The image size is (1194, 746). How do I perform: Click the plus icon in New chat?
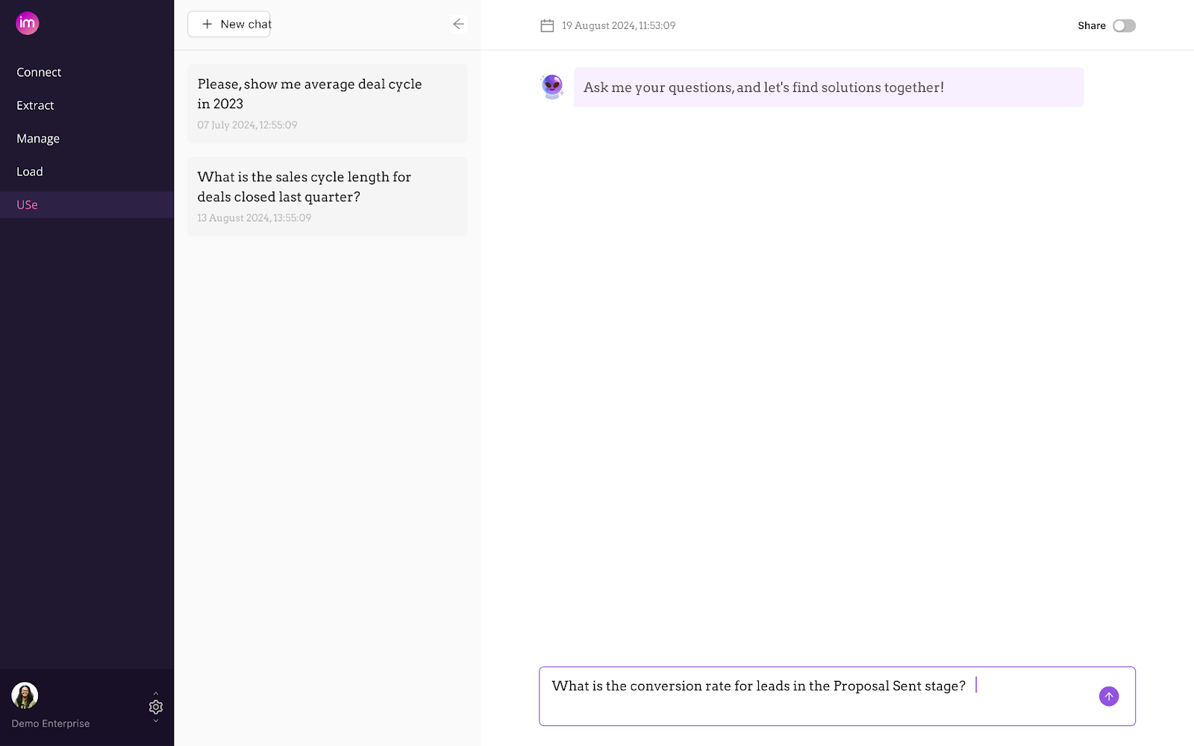pos(207,24)
